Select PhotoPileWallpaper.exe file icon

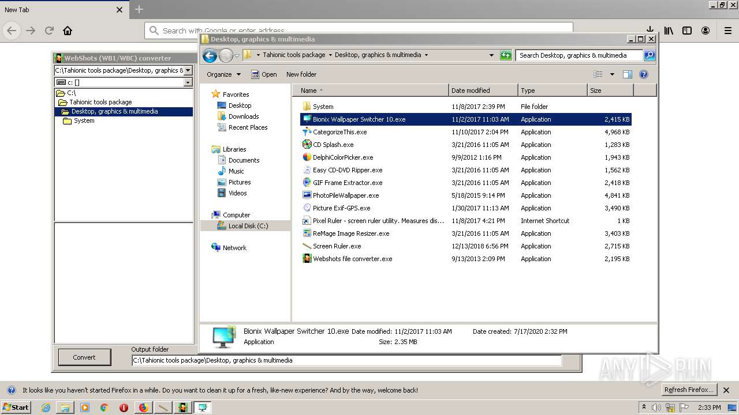[307, 195]
